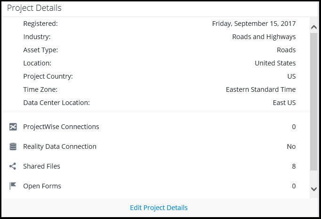Image resolution: width=321 pixels, height=219 pixels.
Task: Select the Reality Data Connection label
Action: 60,146
